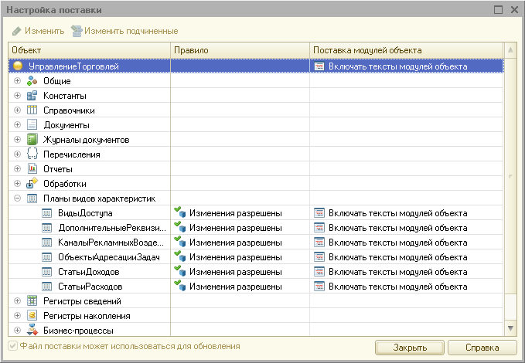The image size is (525, 363).
Task: Click Изменения разрешены in СтатьиРасходов row
Action: pos(235,287)
